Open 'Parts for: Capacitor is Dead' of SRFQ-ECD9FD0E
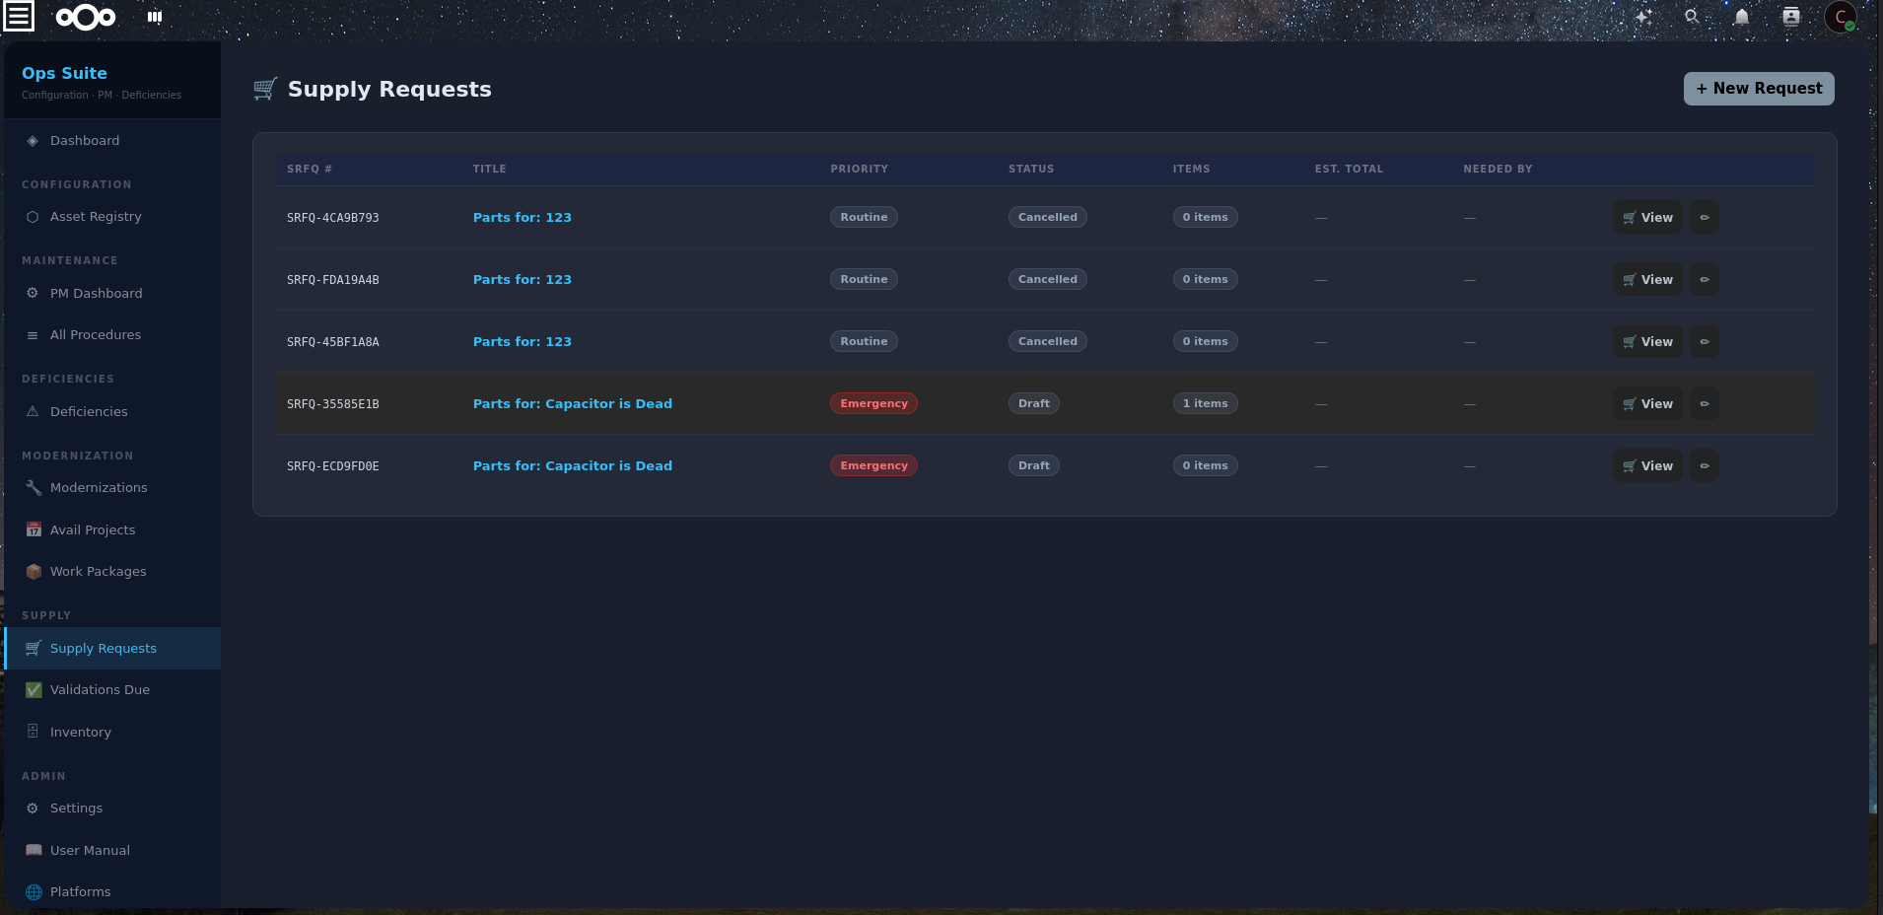 pos(573,466)
